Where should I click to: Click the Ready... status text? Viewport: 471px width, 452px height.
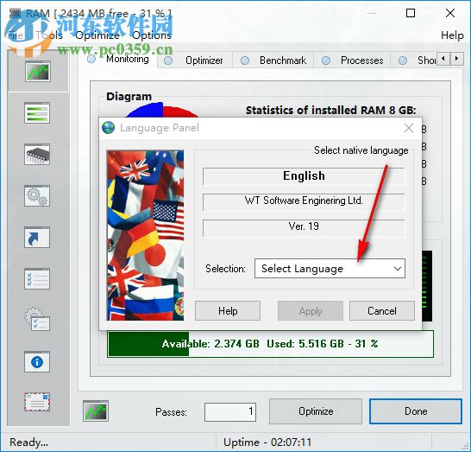tap(28, 442)
